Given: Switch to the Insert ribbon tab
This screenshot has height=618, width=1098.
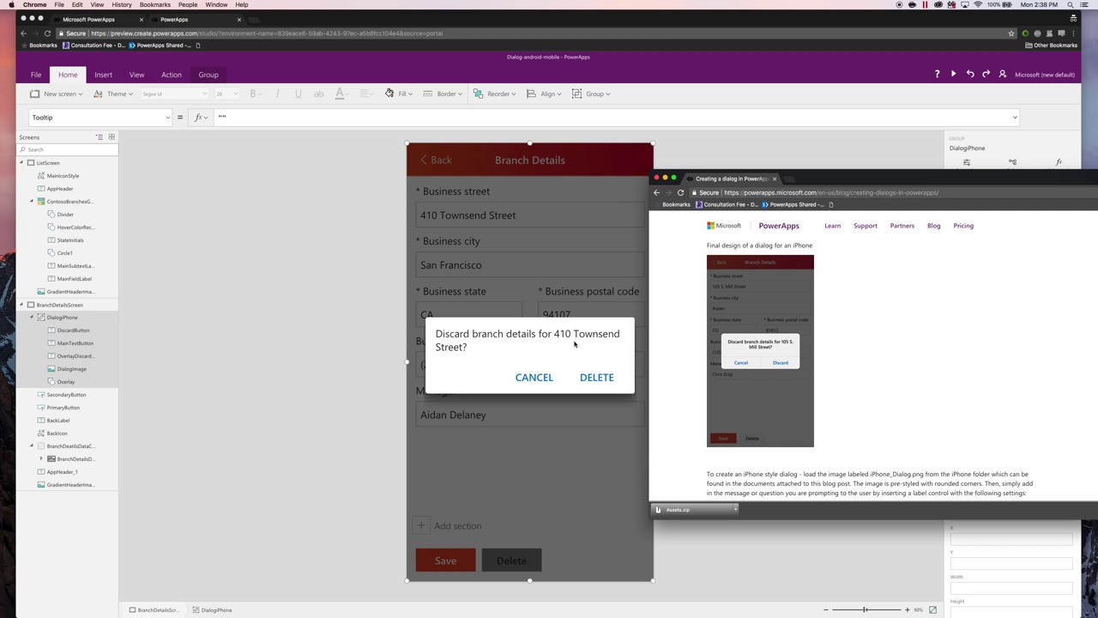Looking at the screenshot, I should click(103, 75).
